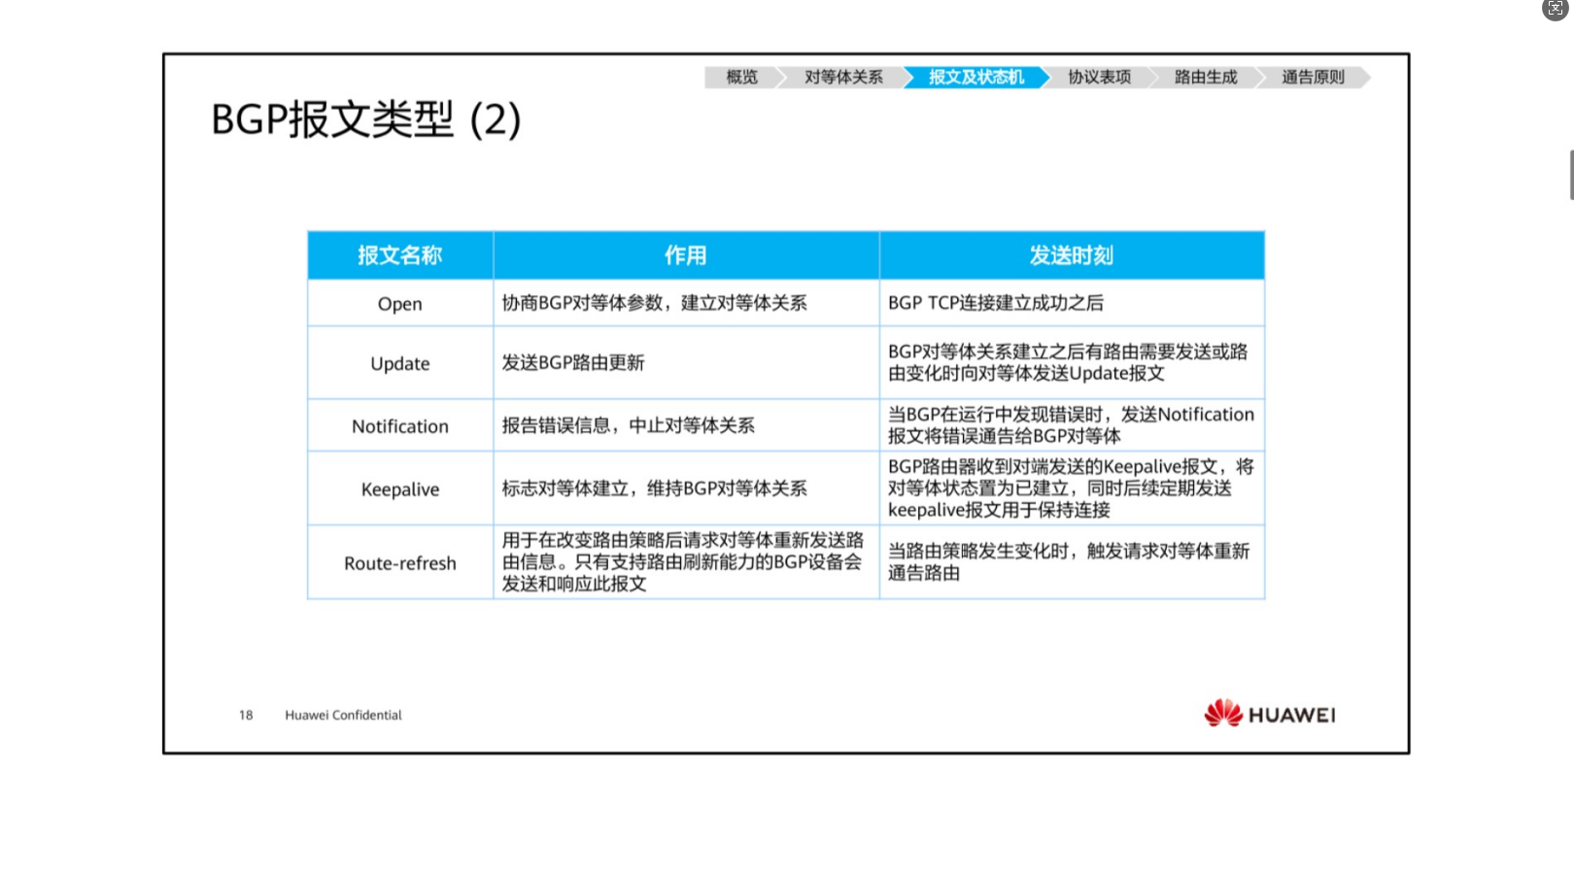Click the Notification send-time description cell
This screenshot has height=875, width=1574.
(x=1072, y=425)
